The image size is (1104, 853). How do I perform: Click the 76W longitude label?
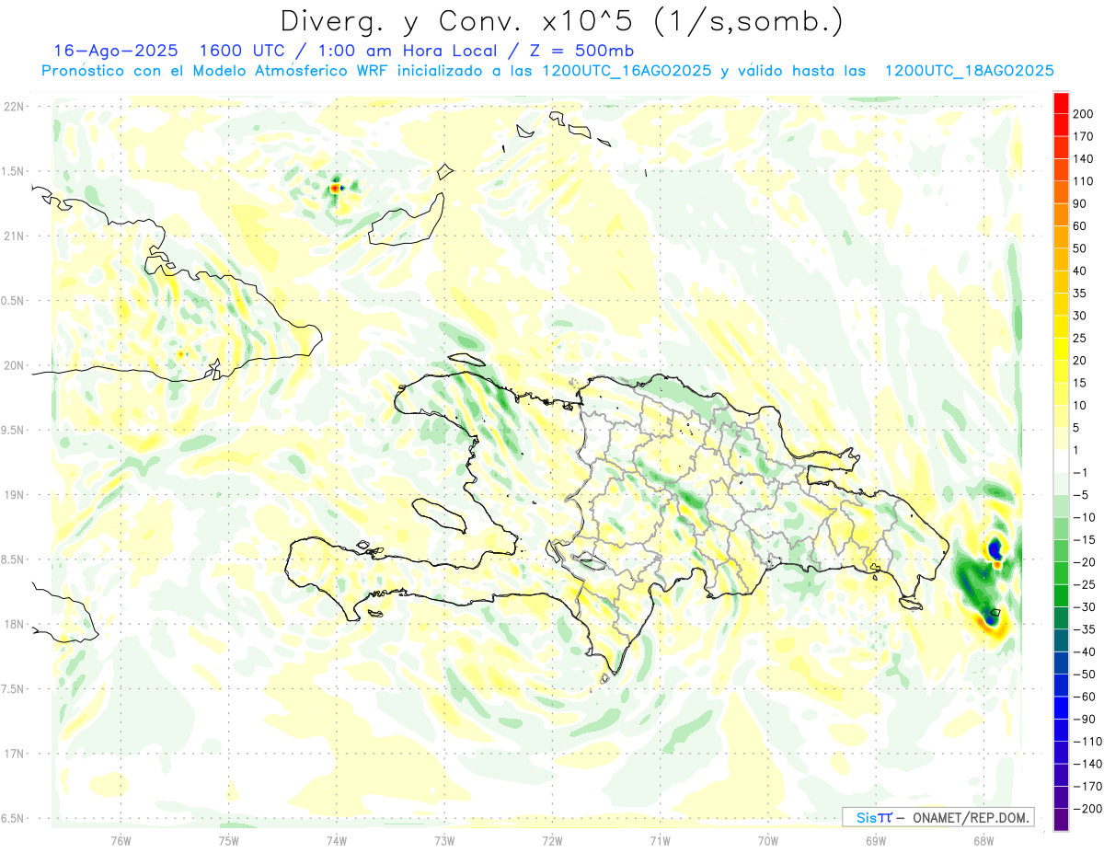tap(121, 840)
